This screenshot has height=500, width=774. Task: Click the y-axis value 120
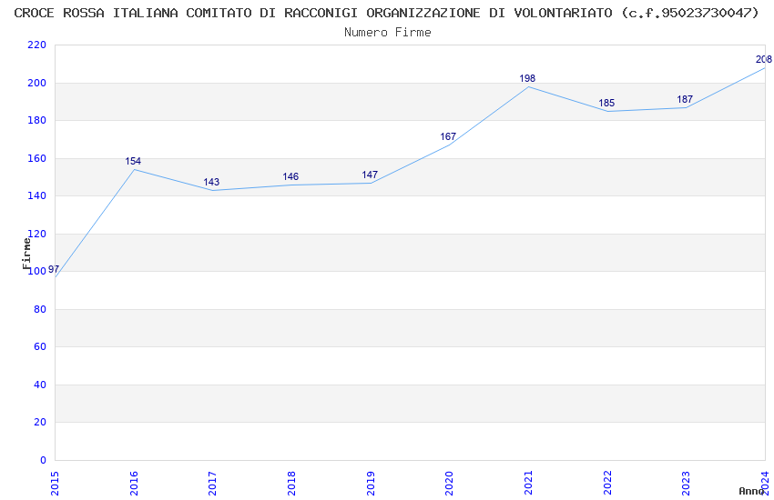(x=38, y=234)
